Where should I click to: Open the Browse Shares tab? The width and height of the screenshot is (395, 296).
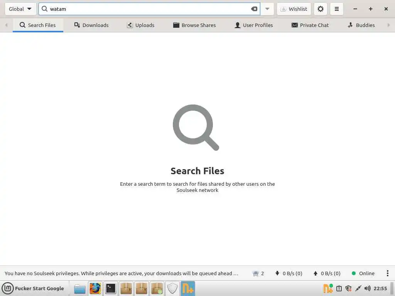pyautogui.click(x=194, y=25)
